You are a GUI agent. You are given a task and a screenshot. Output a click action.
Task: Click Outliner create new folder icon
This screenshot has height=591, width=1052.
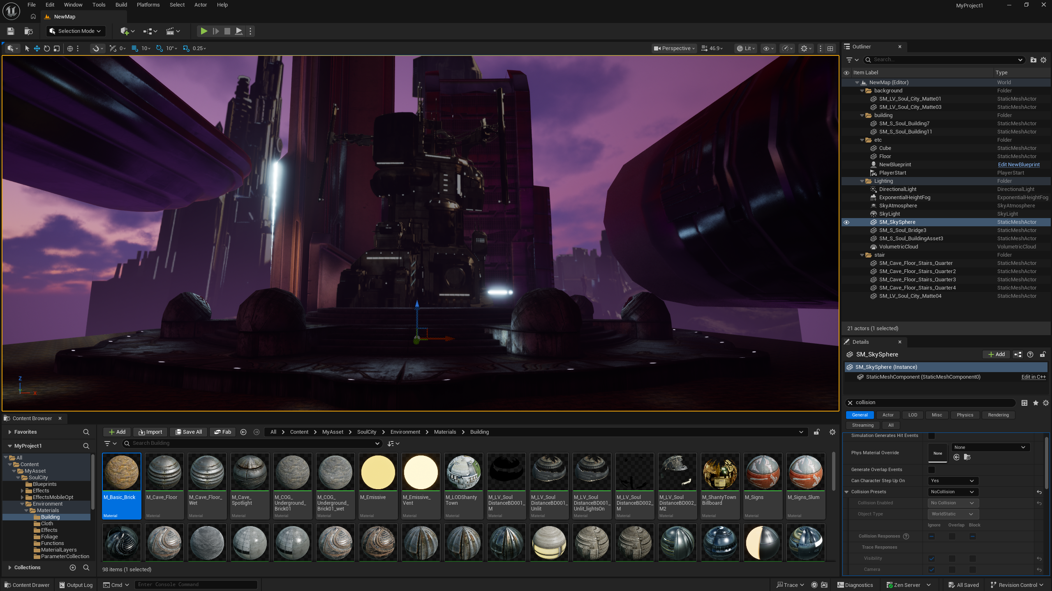click(1033, 60)
